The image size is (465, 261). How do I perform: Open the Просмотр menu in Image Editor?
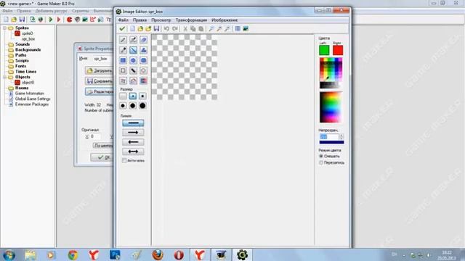(x=161, y=20)
